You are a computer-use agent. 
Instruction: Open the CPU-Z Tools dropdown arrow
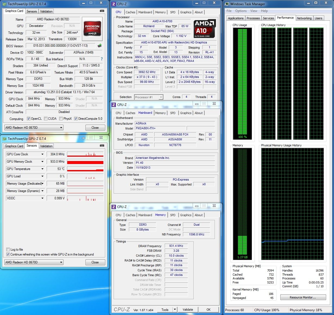click(175, 310)
